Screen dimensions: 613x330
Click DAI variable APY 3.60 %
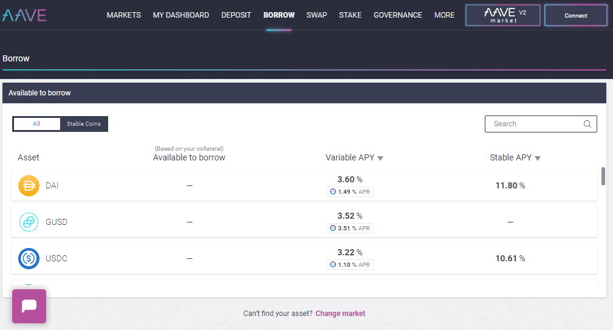[350, 179]
